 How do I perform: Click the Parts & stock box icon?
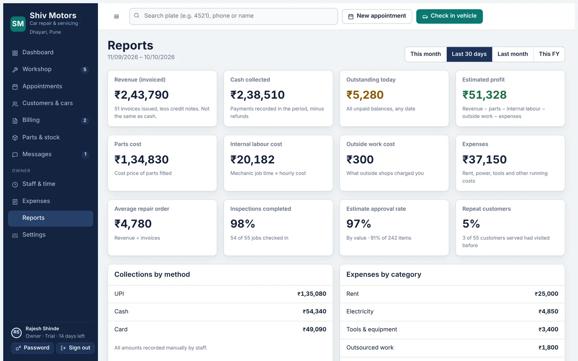coord(15,138)
